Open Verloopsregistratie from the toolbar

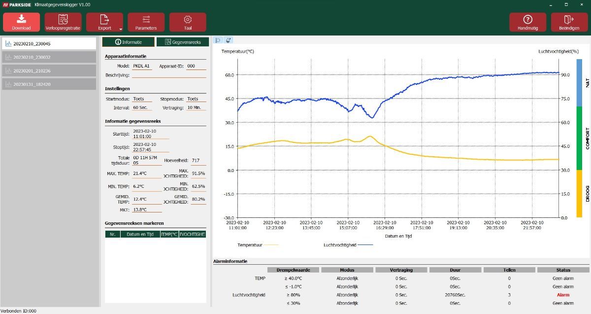(x=63, y=22)
